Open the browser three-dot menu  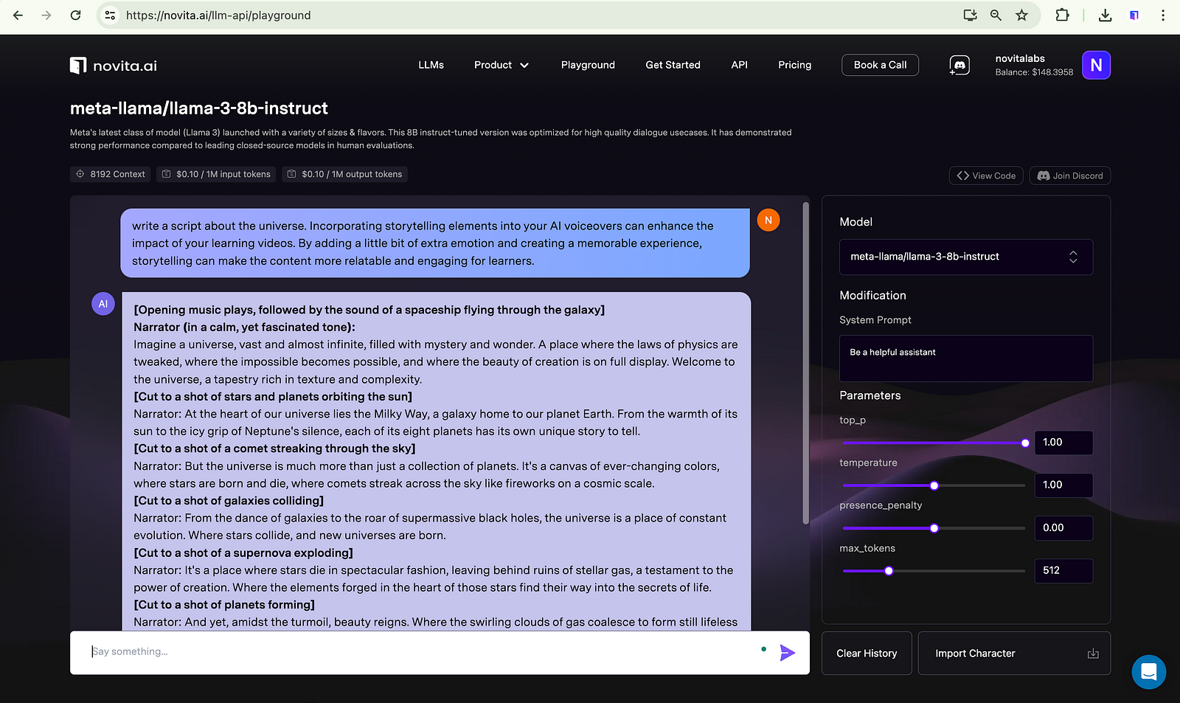(x=1163, y=15)
